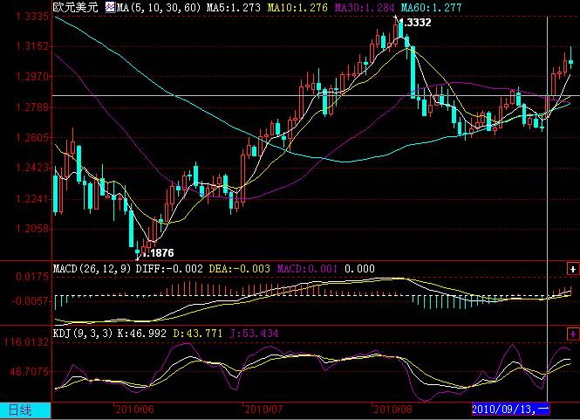Click the K:46.992 value

(142, 334)
